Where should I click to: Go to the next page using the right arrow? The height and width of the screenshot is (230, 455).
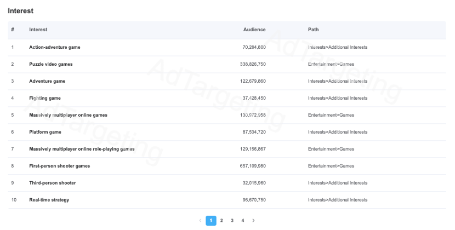click(253, 221)
